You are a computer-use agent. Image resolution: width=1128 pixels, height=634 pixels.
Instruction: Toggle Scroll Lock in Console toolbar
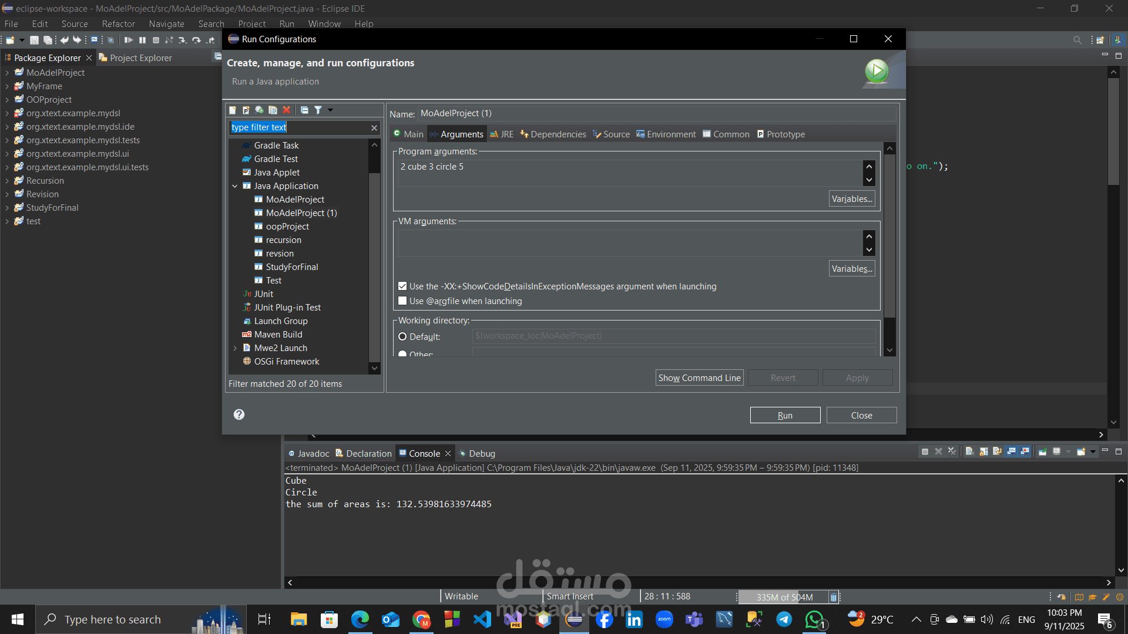983,451
